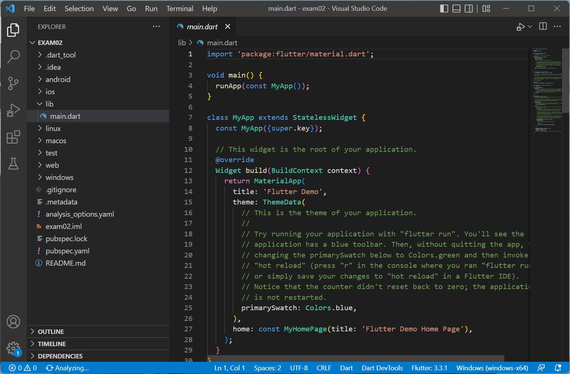Split the editor to the right
570x374 pixels.
[543, 26]
